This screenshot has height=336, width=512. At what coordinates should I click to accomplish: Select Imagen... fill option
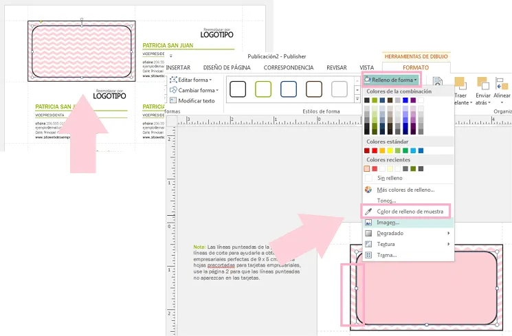408,223
